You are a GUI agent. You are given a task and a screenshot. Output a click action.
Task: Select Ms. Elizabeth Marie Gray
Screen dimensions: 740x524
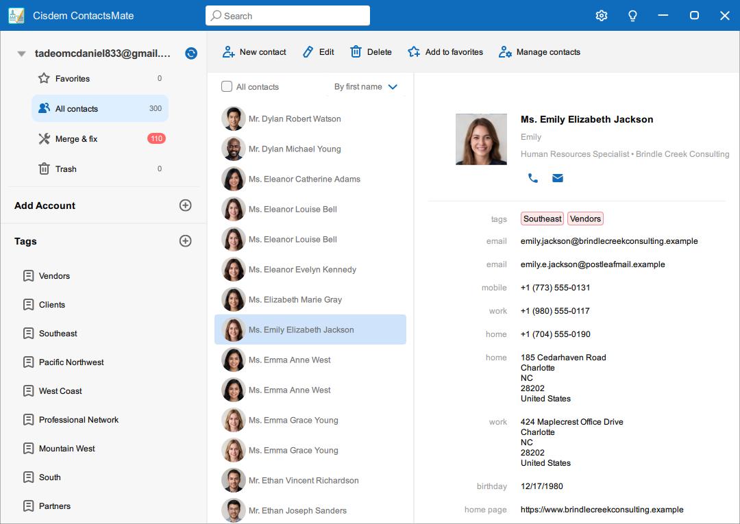(x=310, y=299)
